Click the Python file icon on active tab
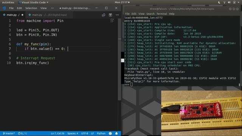Screen dimensions: 242x136 tap(4, 15)
